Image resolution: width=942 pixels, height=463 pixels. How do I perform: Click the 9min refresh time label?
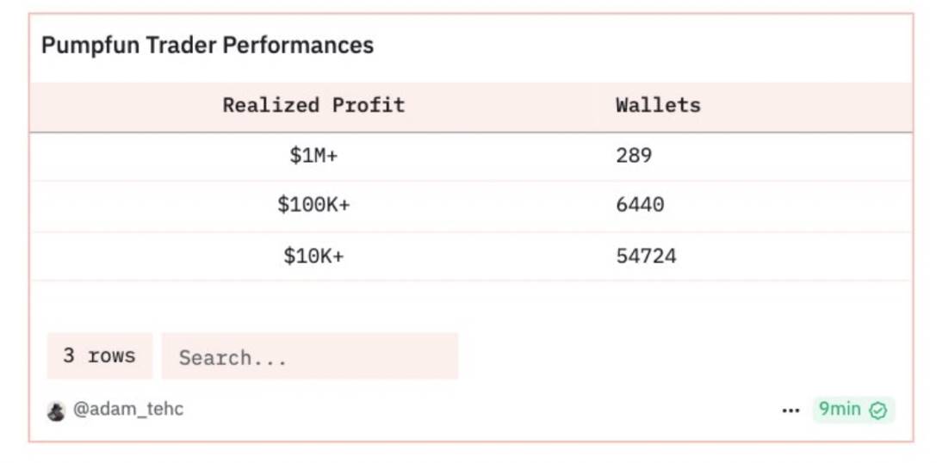[840, 410]
